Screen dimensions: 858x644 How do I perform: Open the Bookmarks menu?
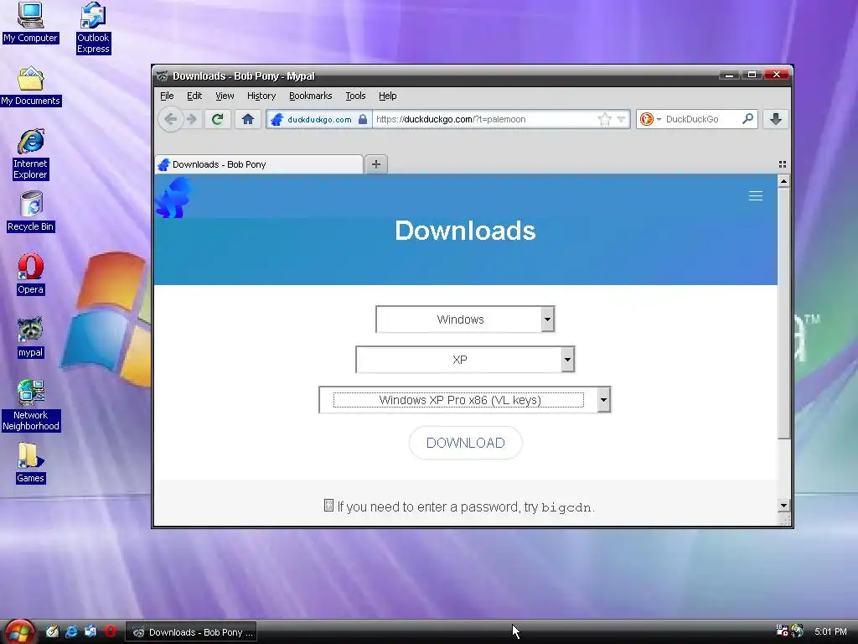tap(310, 96)
